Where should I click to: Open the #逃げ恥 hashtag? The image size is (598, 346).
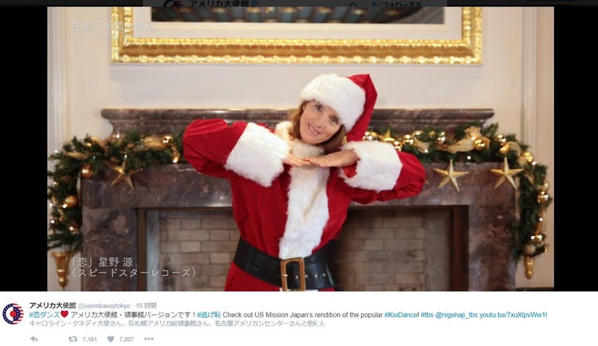click(x=209, y=315)
